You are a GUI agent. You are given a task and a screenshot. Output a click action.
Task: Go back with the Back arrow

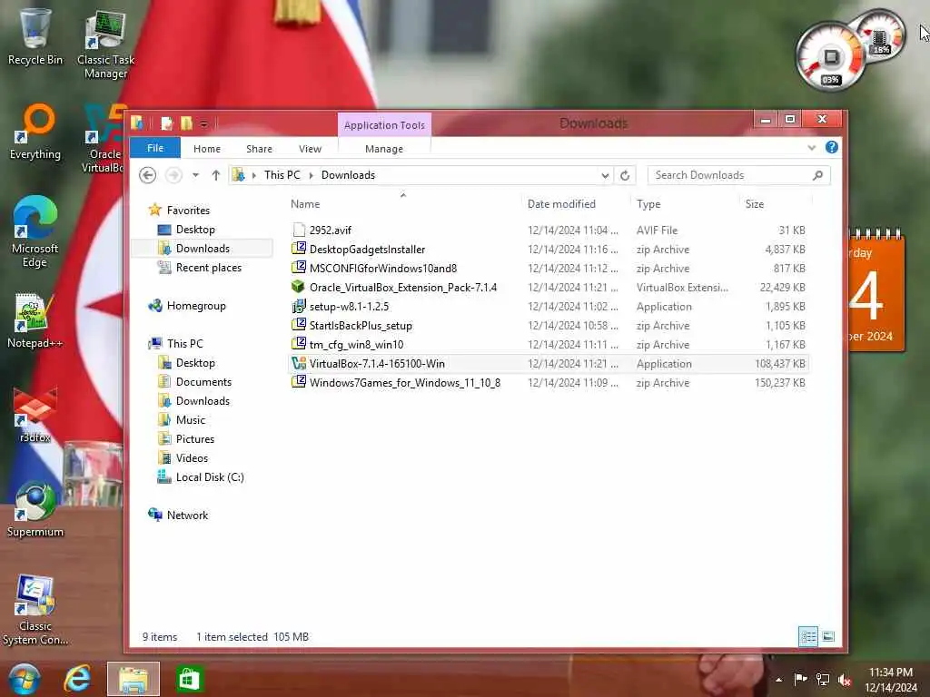pyautogui.click(x=148, y=175)
